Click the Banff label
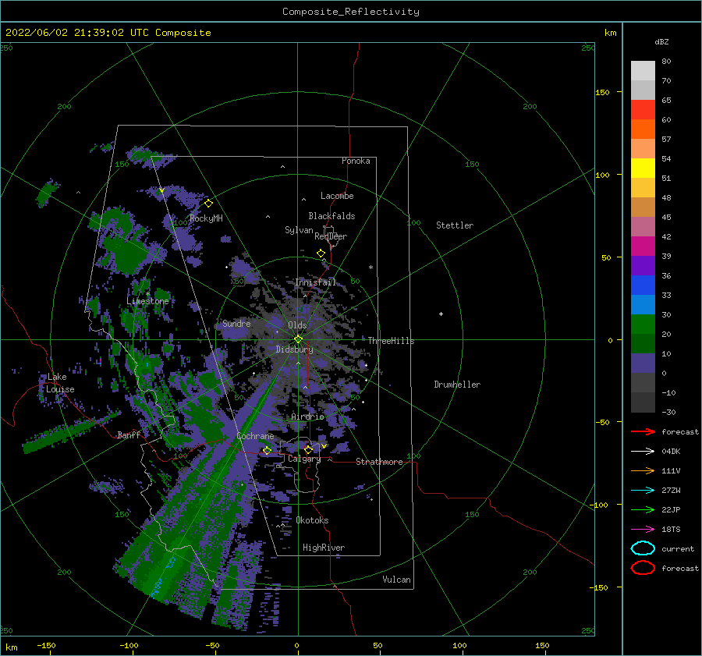The height and width of the screenshot is (656, 702). (129, 435)
